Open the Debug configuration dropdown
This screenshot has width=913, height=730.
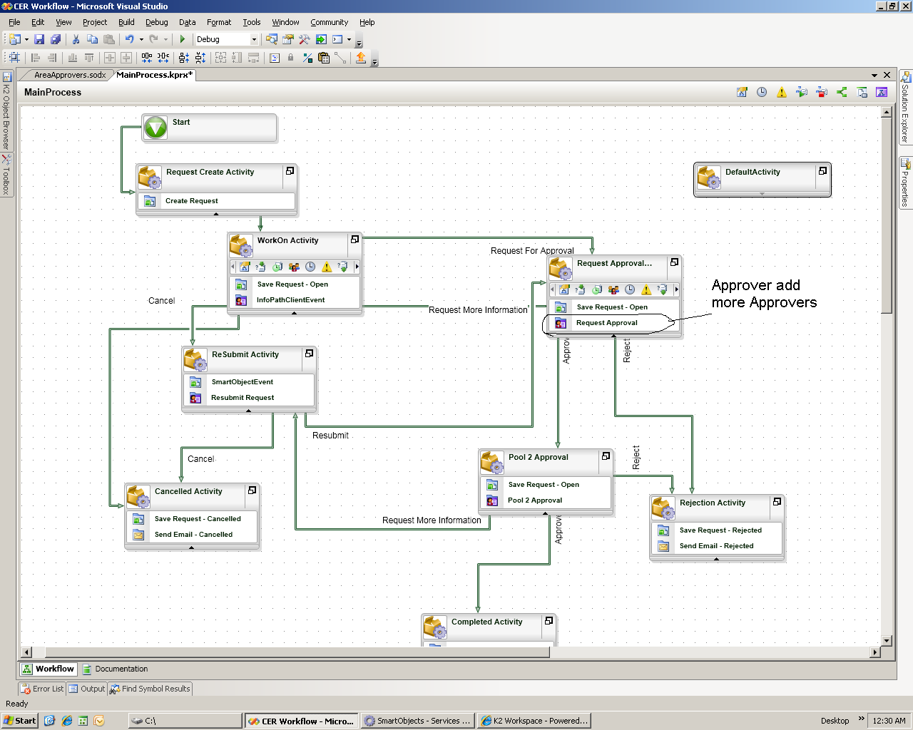point(253,39)
